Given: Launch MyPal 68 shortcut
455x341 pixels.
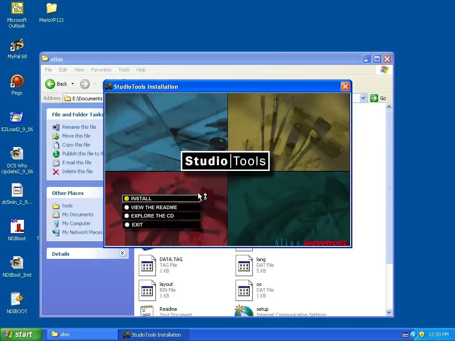Looking at the screenshot, I should pyautogui.click(x=17, y=49).
